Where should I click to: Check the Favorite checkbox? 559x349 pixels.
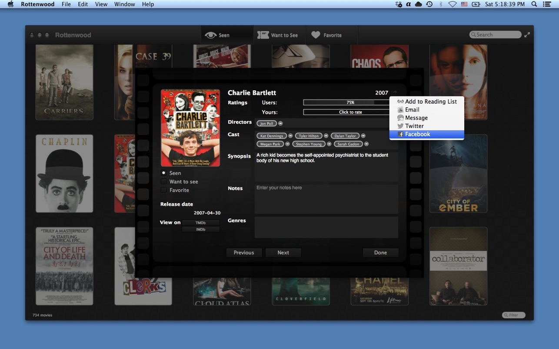point(164,190)
